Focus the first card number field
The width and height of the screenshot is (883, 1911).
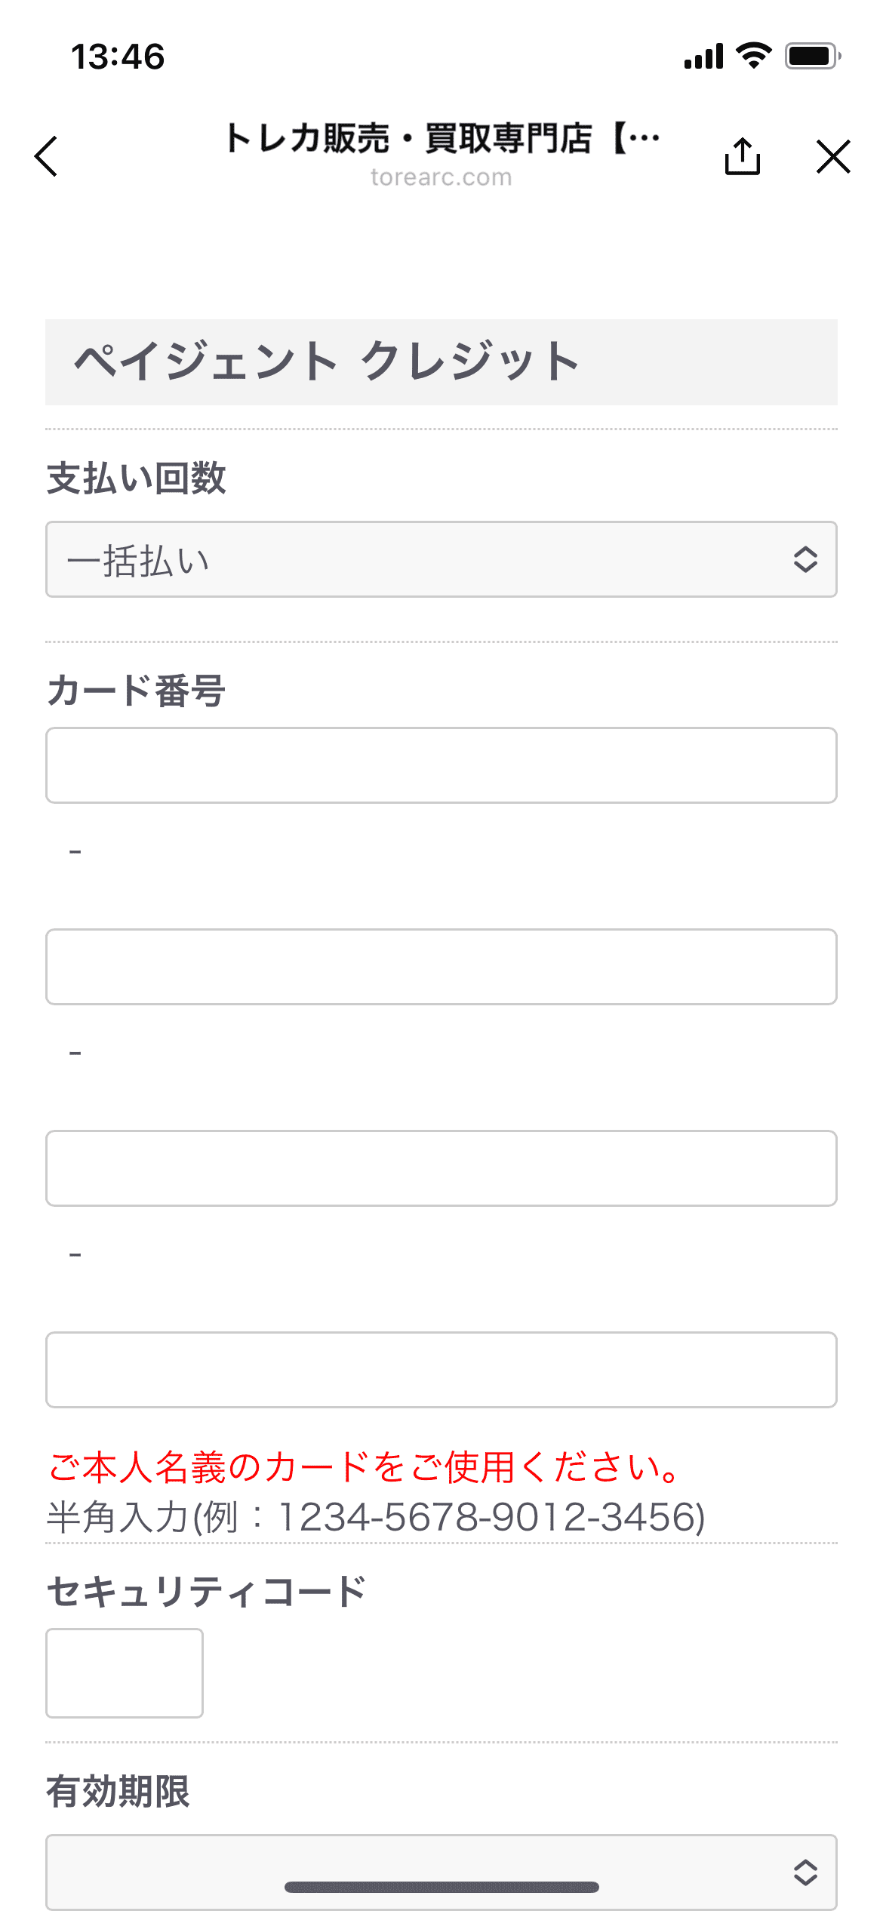pyautogui.click(x=441, y=765)
